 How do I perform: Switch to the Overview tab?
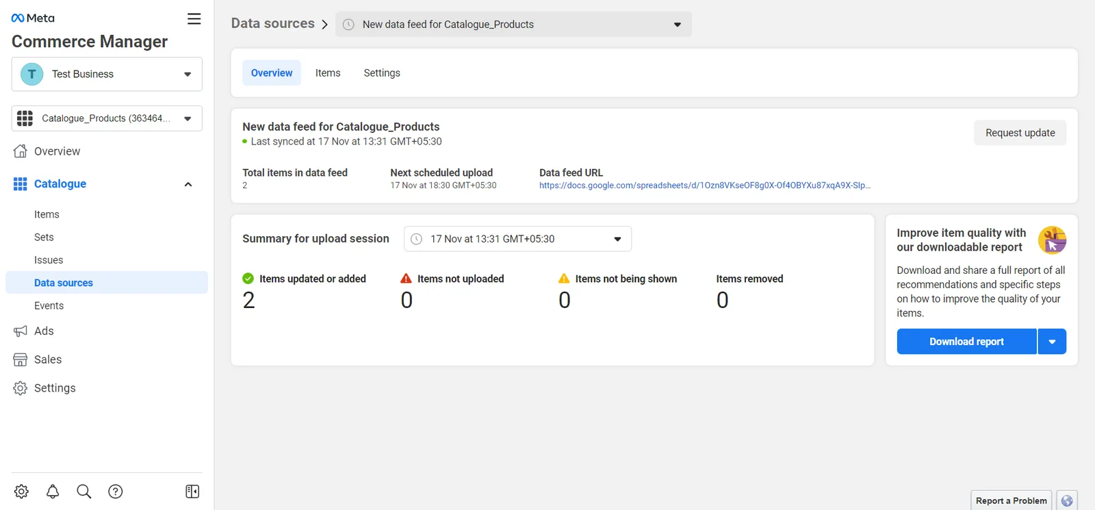272,73
